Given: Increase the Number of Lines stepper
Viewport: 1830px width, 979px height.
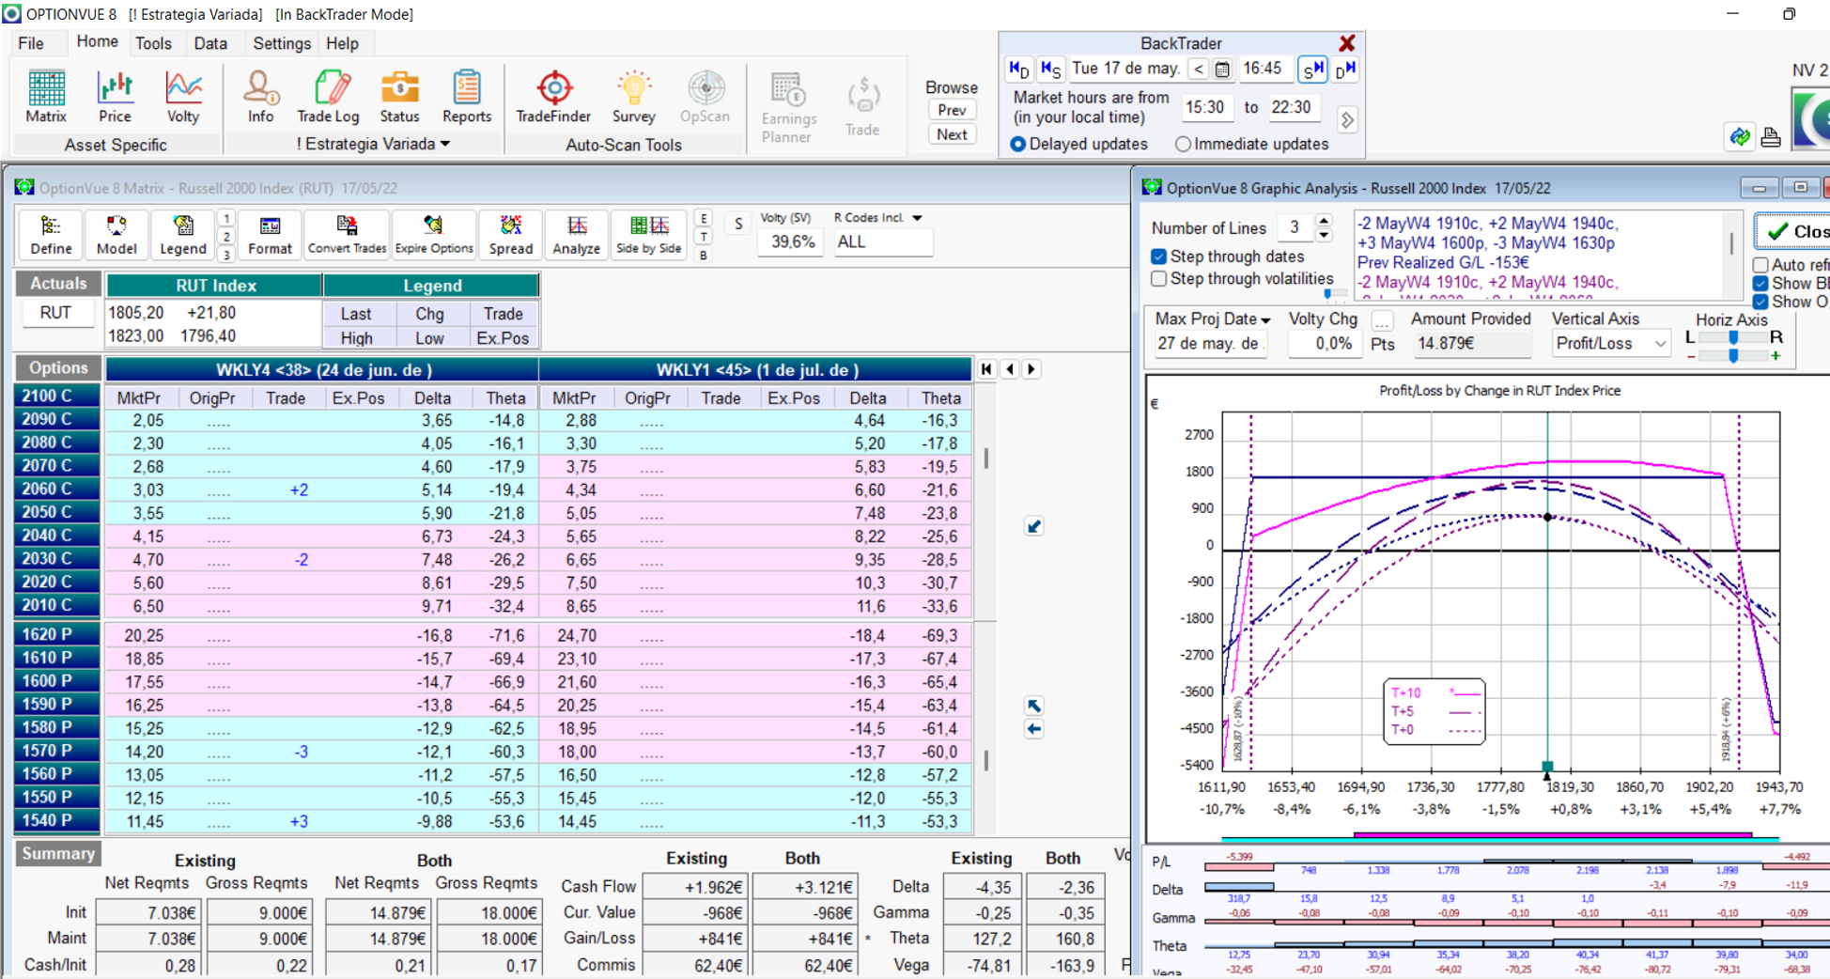Looking at the screenshot, I should [x=1324, y=221].
